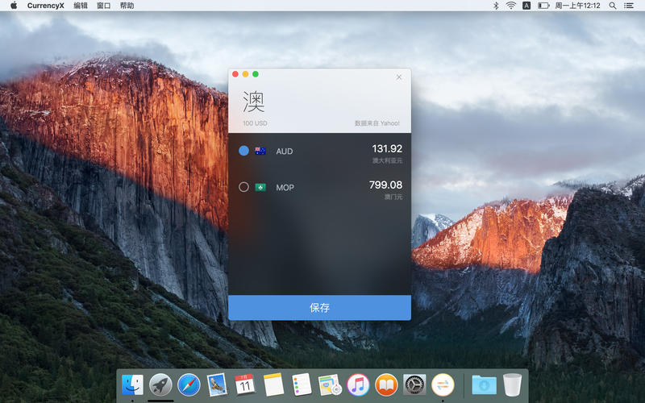The width and height of the screenshot is (645, 403).
Task: Click the Australian flag icon
Action: (x=260, y=151)
